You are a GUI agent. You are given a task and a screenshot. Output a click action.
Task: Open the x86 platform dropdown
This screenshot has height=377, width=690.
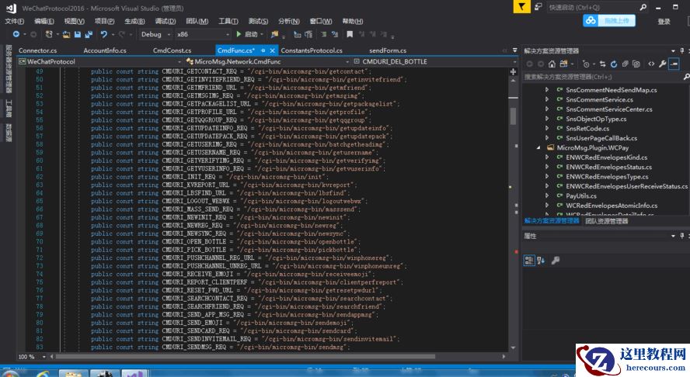pos(200,34)
